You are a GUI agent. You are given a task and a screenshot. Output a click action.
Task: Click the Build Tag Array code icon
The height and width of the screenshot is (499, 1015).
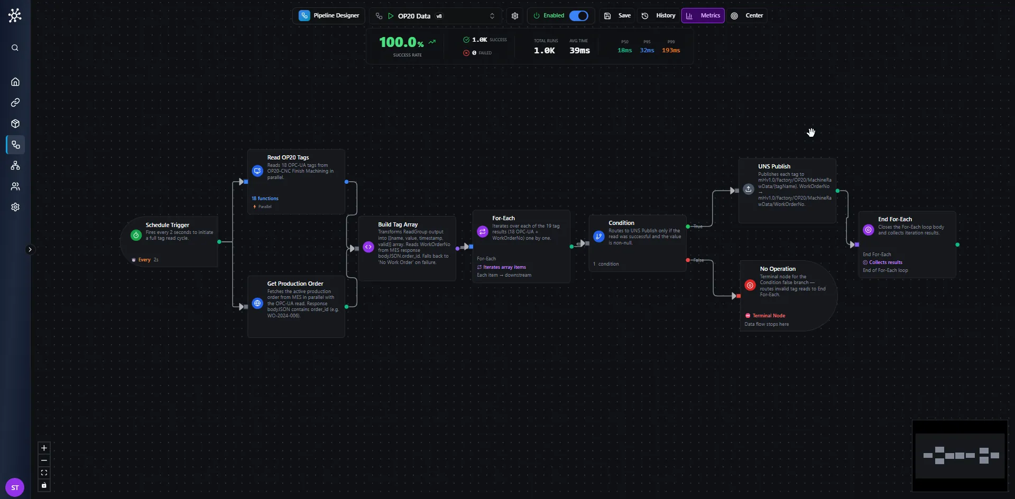click(368, 247)
